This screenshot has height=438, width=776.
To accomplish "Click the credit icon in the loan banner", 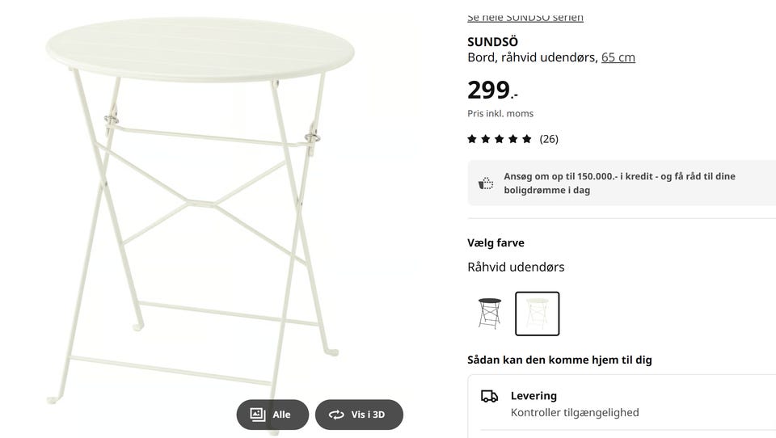I will coord(486,183).
